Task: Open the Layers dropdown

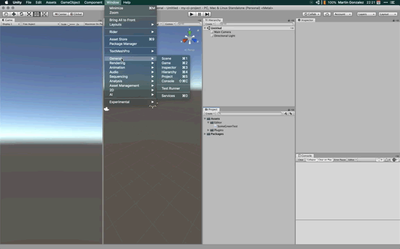Action: click(x=366, y=14)
